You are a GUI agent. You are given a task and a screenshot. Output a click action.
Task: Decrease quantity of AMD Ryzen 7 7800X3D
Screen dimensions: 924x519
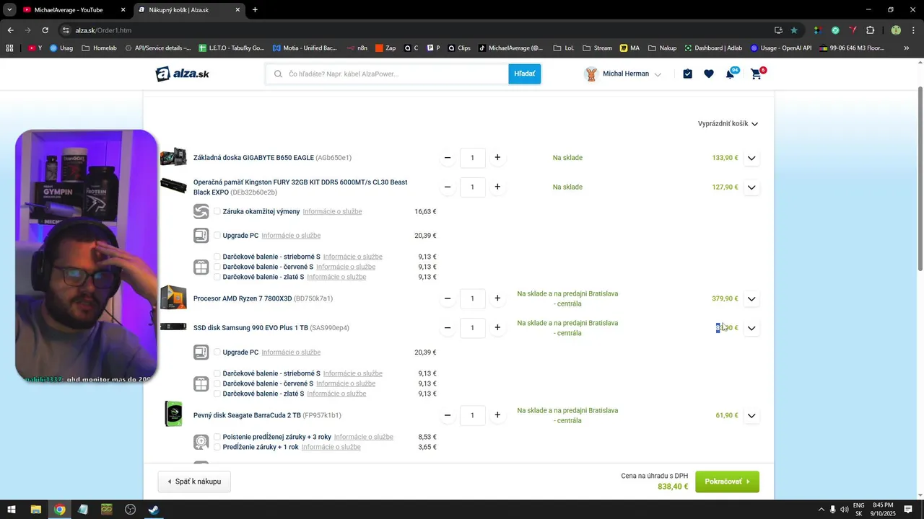tap(448, 298)
